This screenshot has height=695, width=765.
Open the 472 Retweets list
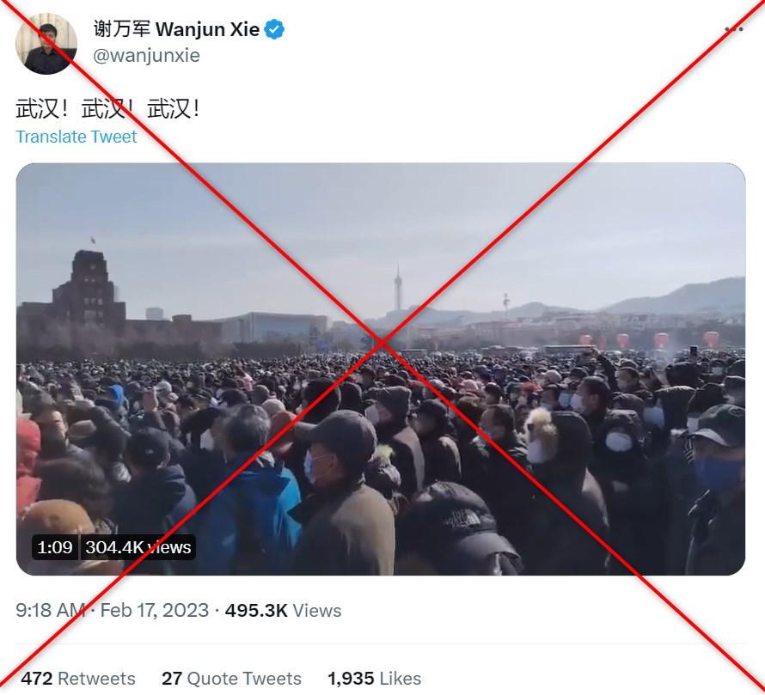pos(78,679)
